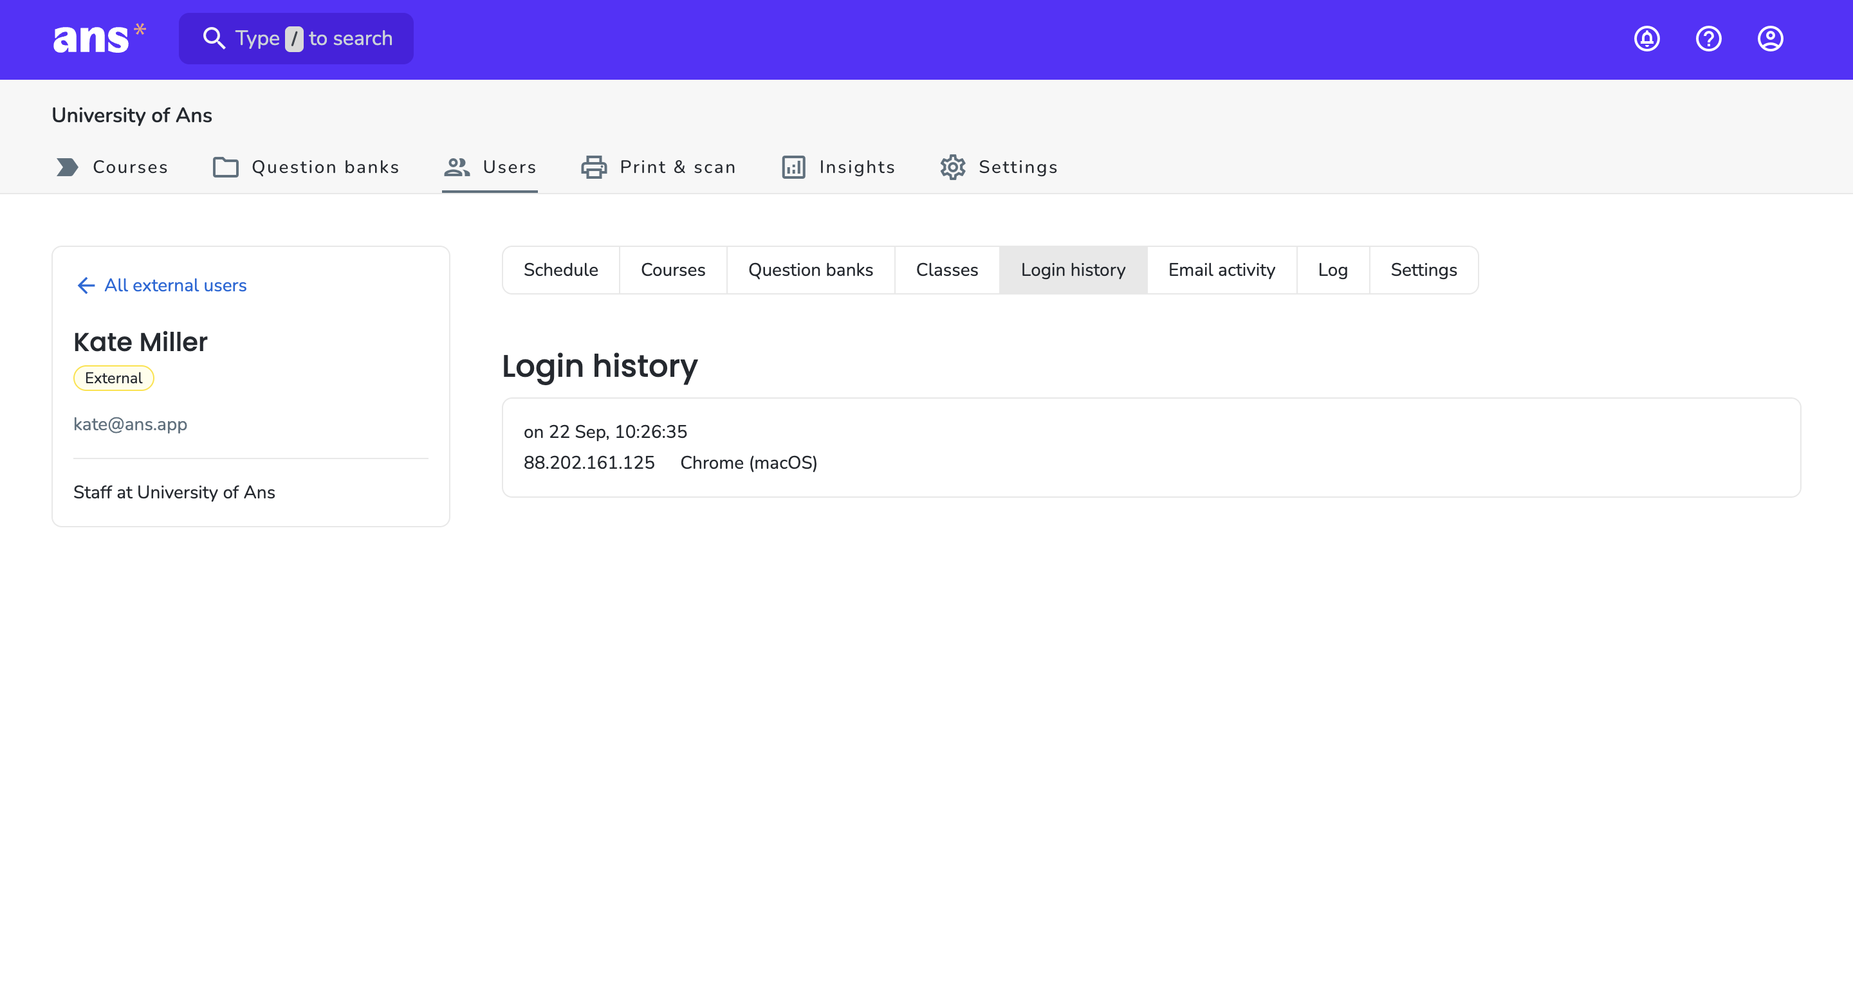Open the Log tab
Viewport: 1853px width, 998px height.
point(1332,269)
